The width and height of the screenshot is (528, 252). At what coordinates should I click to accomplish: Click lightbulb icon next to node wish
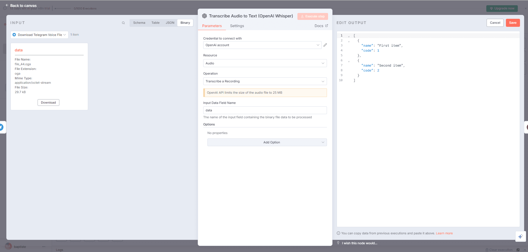tap(338, 243)
